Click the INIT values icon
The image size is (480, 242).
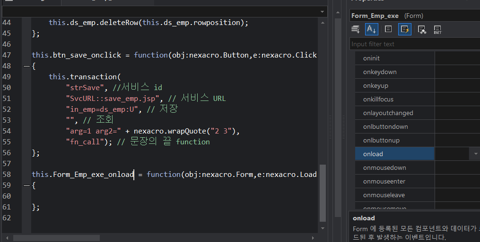coord(437,30)
